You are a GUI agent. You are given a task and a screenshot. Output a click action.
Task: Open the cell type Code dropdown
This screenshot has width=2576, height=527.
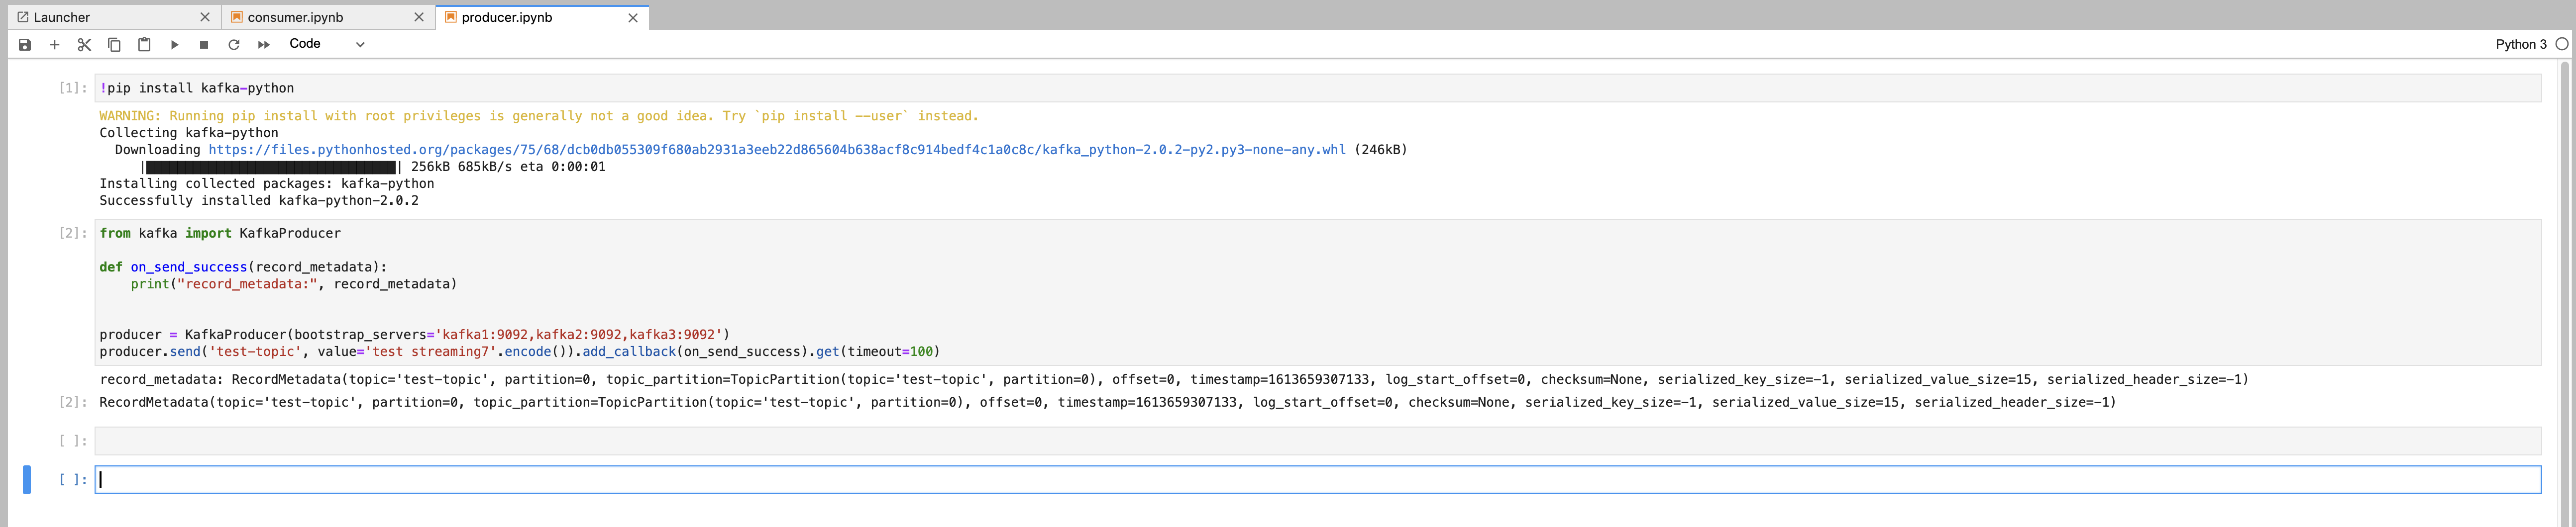click(326, 44)
